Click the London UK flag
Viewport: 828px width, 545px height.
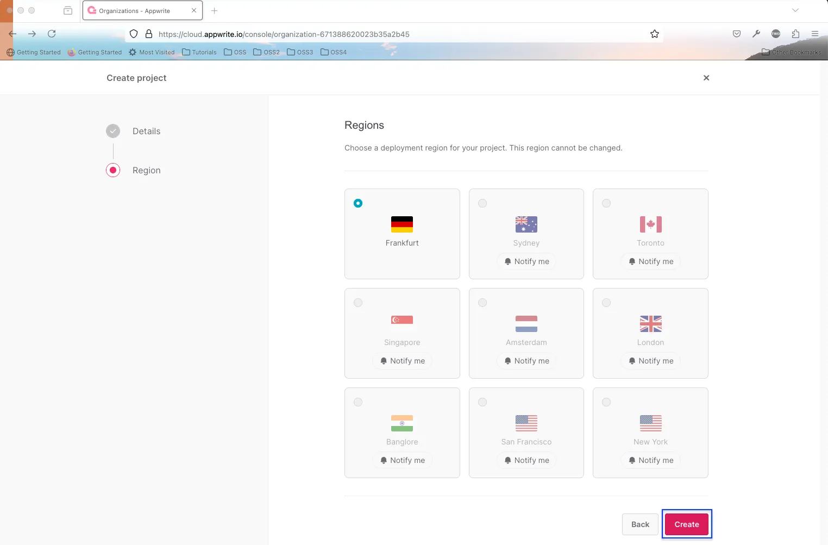pyautogui.click(x=651, y=324)
